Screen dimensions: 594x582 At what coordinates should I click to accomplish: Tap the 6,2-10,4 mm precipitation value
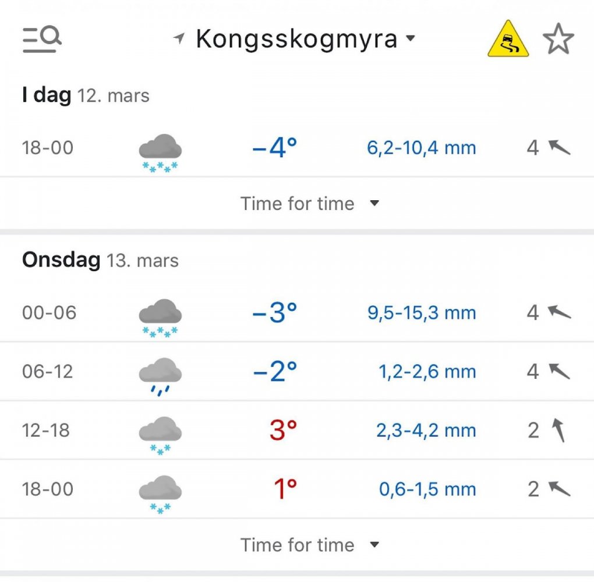click(x=421, y=148)
